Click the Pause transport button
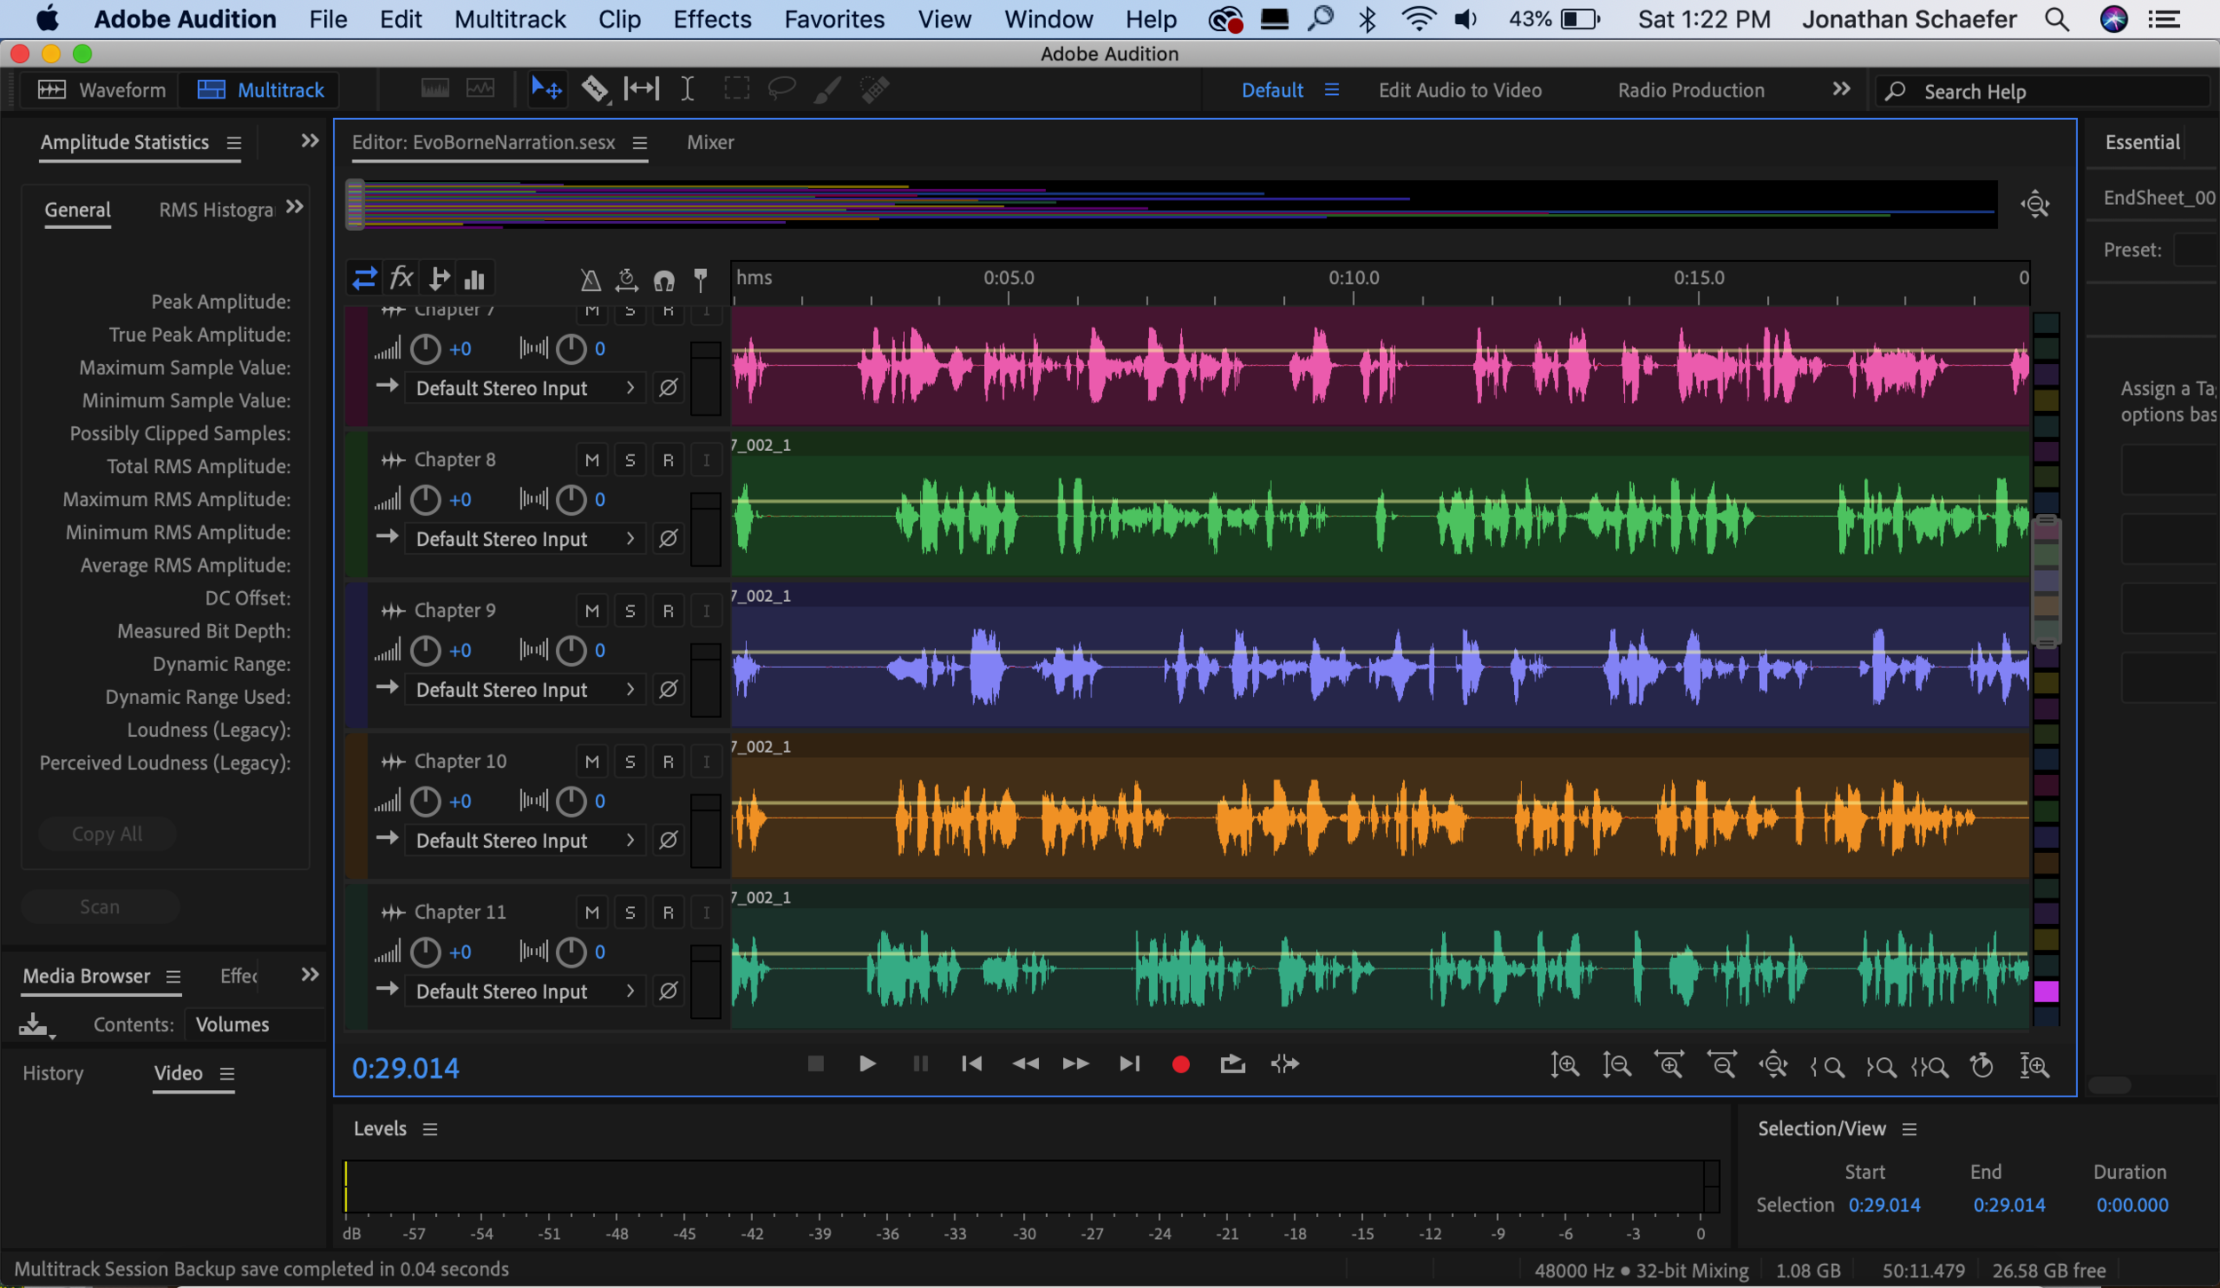Screen dimensions: 2220x1288 click(x=921, y=1063)
